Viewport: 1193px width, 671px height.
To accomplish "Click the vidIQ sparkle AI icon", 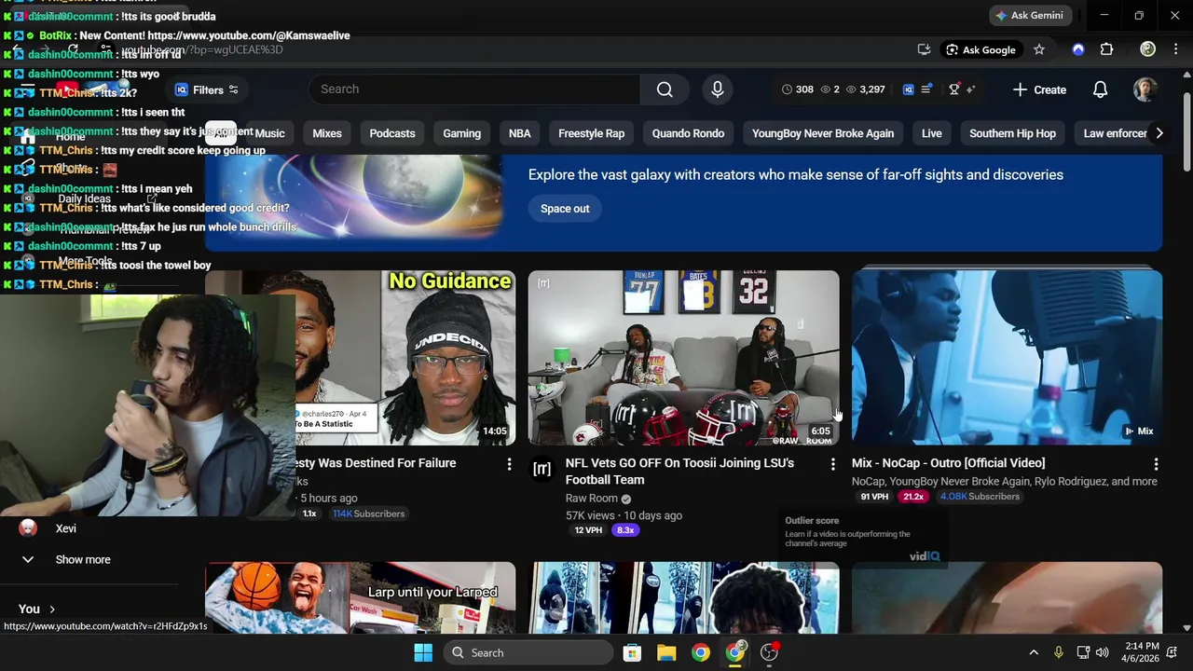I will click(x=971, y=89).
